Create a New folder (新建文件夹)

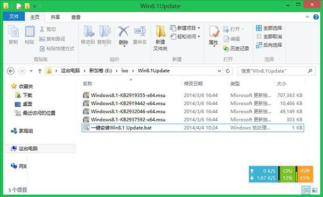tap(160, 38)
